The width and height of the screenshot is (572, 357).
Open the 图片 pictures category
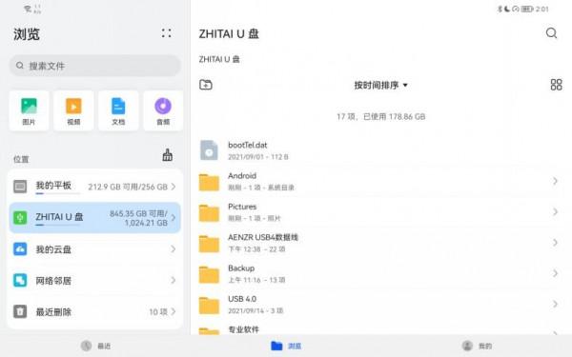click(29, 110)
